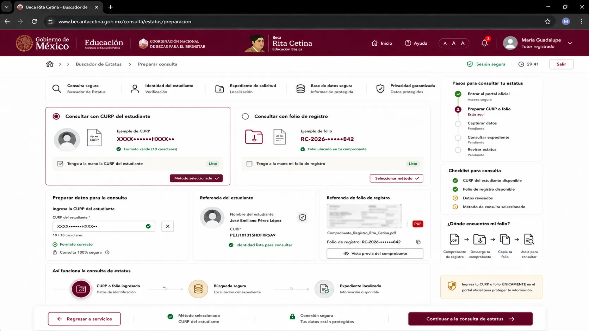Open a new browser tab
589x331 pixels.
click(110, 7)
